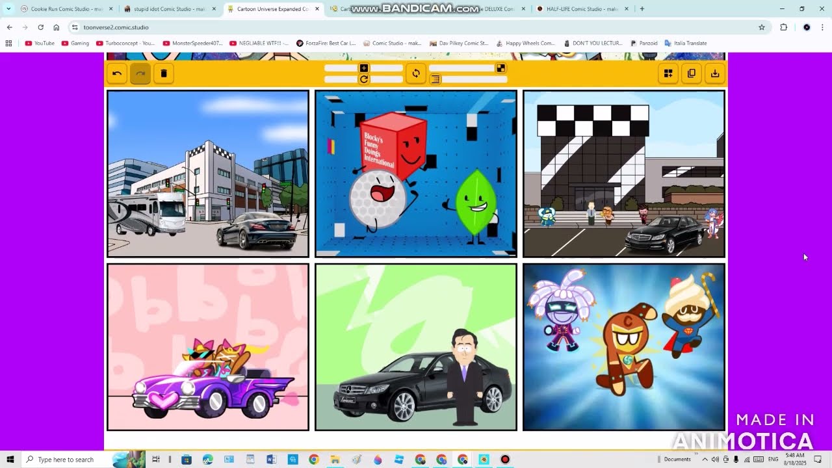
Task: Open Task View in the taskbar
Action: (x=156, y=460)
